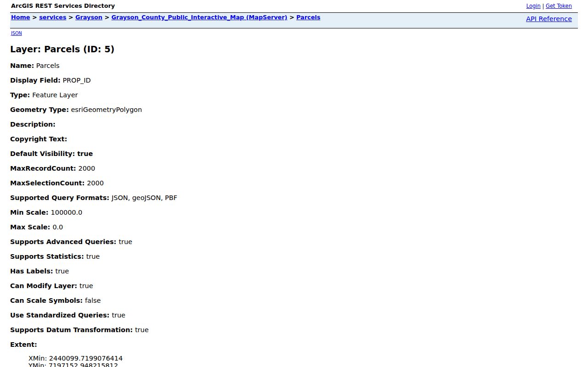Click the Parcels breadcrumb link
Screen dimensions: 588x367
308,17
